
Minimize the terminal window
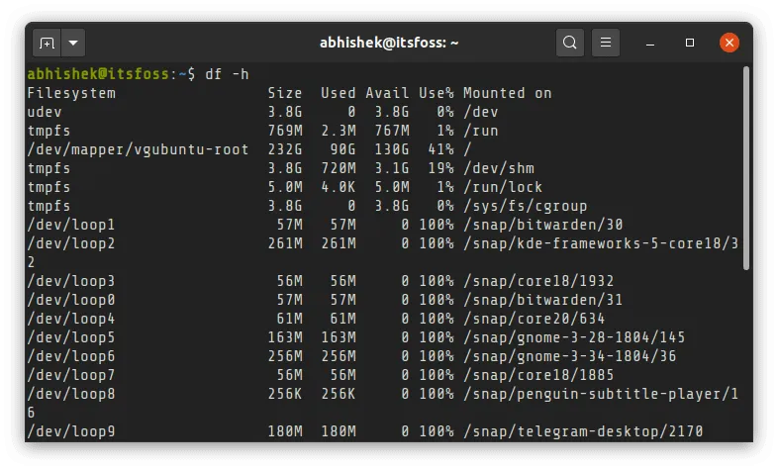coord(650,44)
